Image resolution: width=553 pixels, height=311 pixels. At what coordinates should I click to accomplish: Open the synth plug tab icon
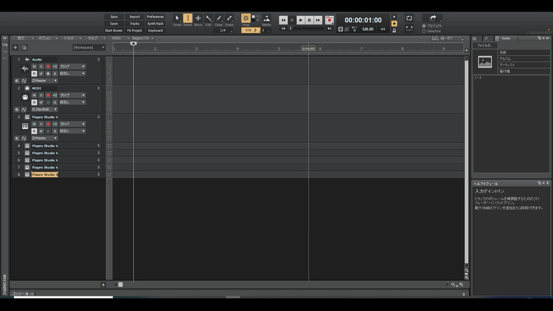[x=486, y=38]
